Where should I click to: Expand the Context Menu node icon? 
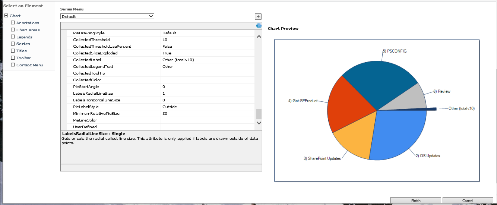coord(13,65)
